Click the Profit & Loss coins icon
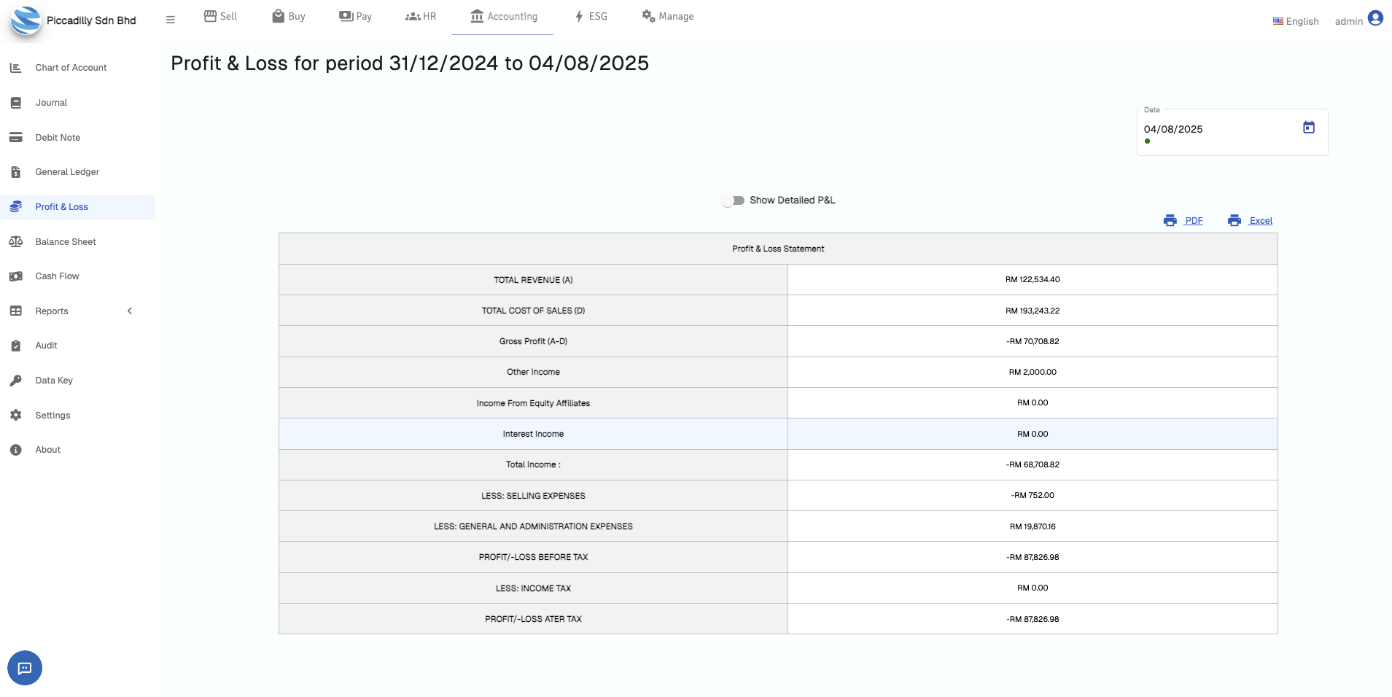This screenshot has width=1392, height=697. tap(15, 207)
